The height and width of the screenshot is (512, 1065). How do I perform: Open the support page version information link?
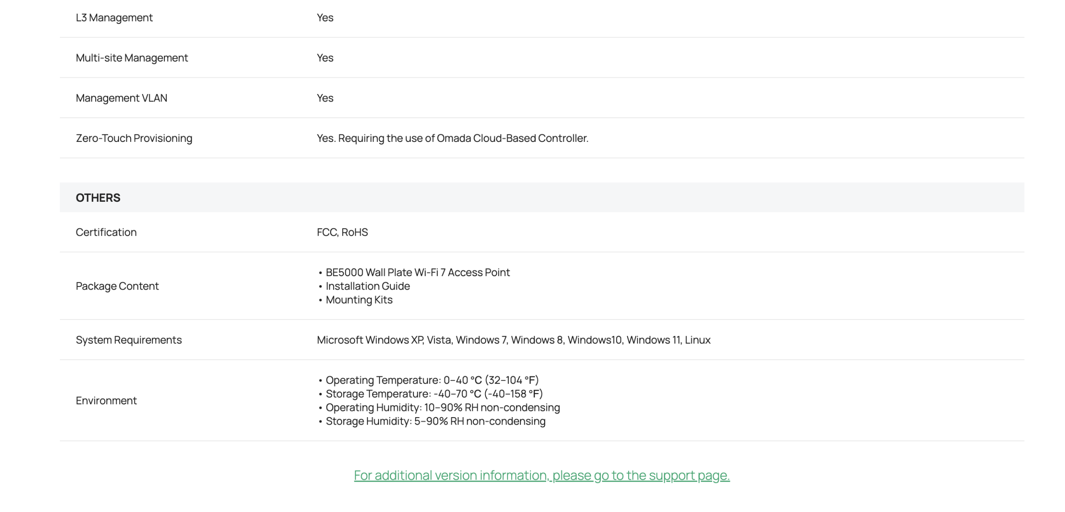click(x=542, y=475)
